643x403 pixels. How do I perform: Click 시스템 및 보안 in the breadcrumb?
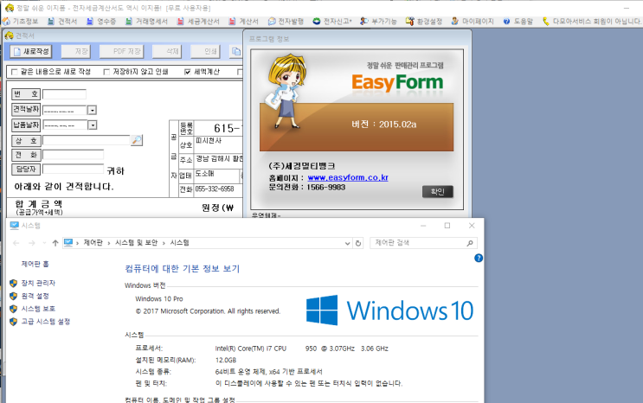[x=136, y=243]
